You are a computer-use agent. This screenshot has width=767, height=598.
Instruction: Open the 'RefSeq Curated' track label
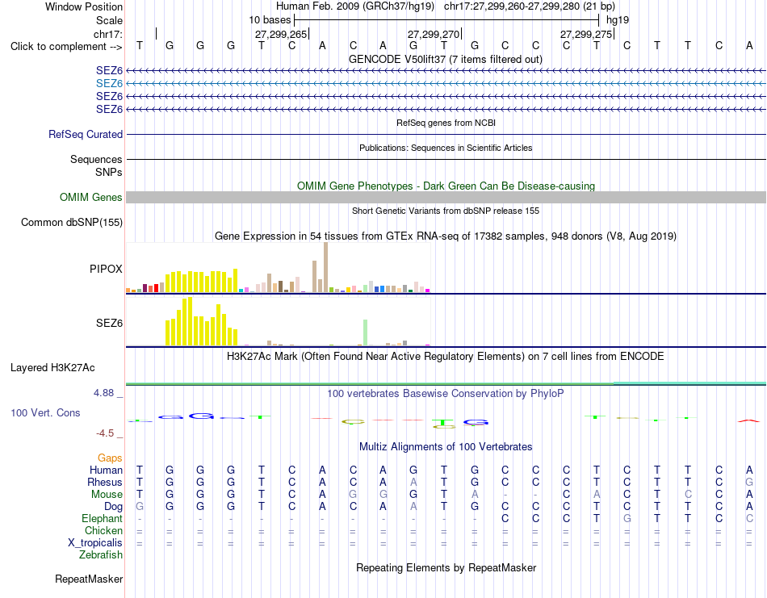pos(86,135)
